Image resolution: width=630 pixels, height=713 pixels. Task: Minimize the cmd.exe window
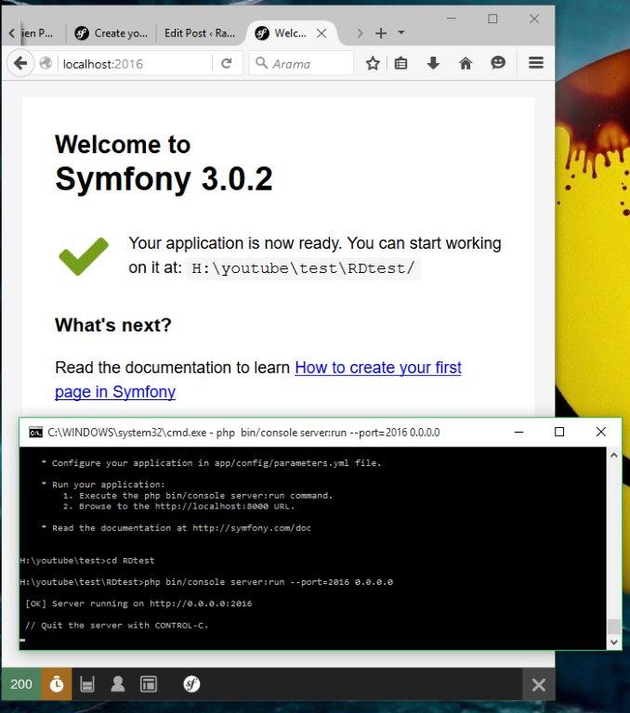coord(518,432)
